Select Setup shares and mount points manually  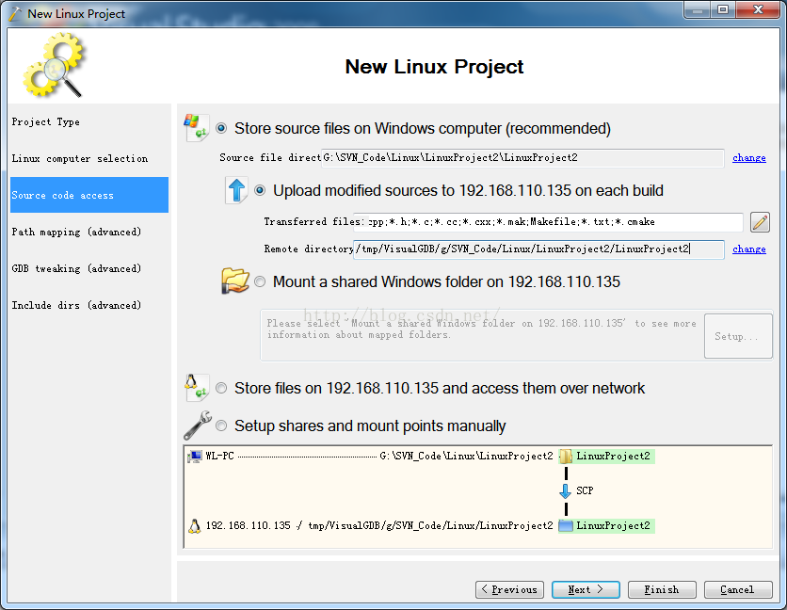pyautogui.click(x=221, y=425)
